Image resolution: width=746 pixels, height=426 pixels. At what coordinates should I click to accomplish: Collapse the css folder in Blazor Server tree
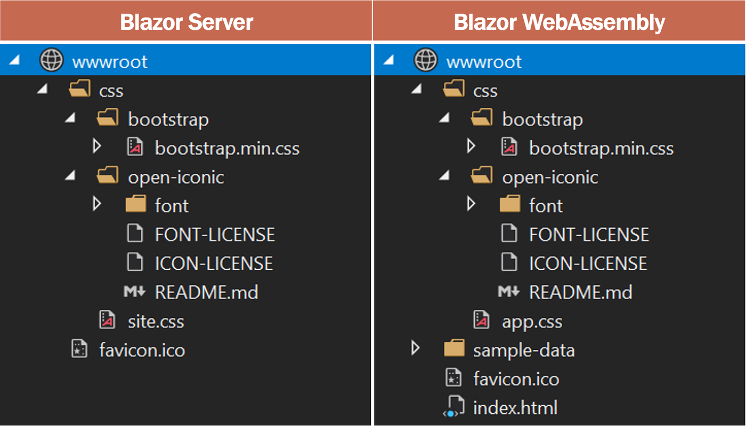click(x=42, y=89)
